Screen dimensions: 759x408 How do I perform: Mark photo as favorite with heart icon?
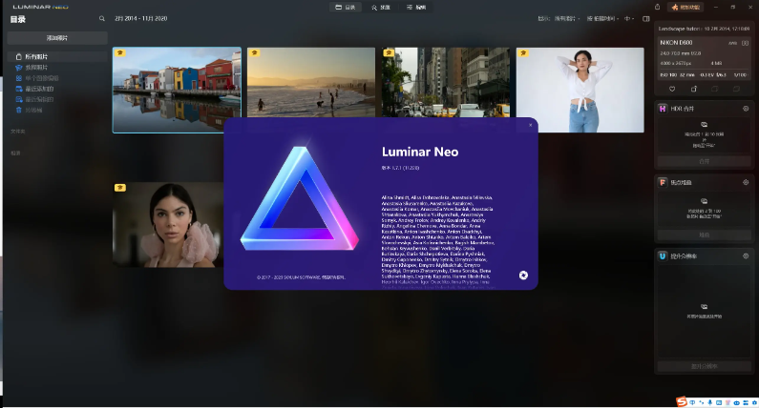point(672,89)
